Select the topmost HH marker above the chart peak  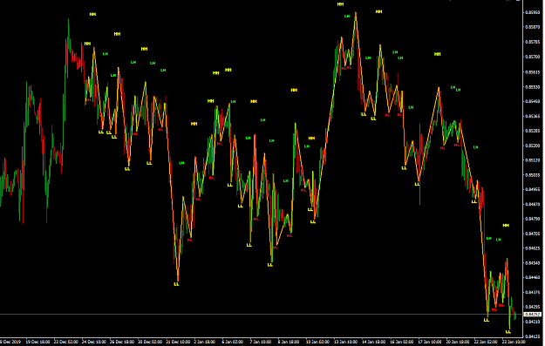pyautogui.click(x=340, y=4)
